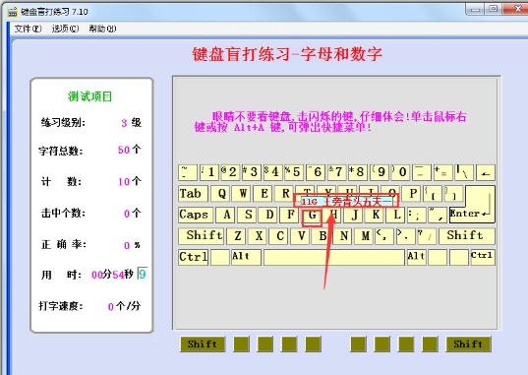The height and width of the screenshot is (375, 528).
Task: Click the Tab key on virtual keyboard
Action: point(193,194)
